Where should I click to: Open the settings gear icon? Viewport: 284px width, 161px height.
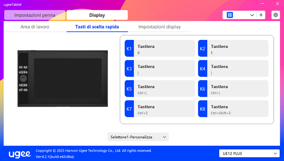[275, 15]
